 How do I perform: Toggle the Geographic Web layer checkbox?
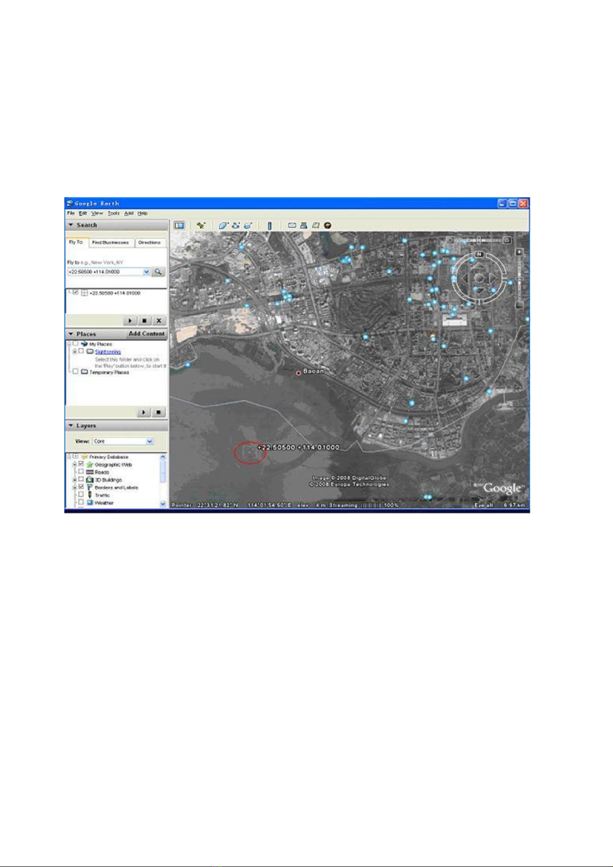pyautogui.click(x=81, y=464)
